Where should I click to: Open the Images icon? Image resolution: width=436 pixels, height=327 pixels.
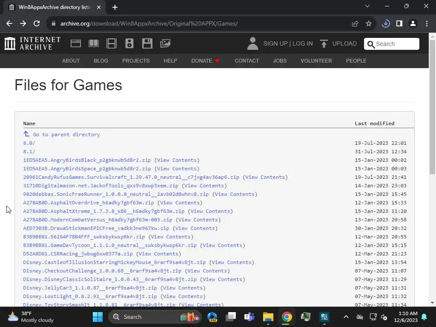tap(165, 43)
